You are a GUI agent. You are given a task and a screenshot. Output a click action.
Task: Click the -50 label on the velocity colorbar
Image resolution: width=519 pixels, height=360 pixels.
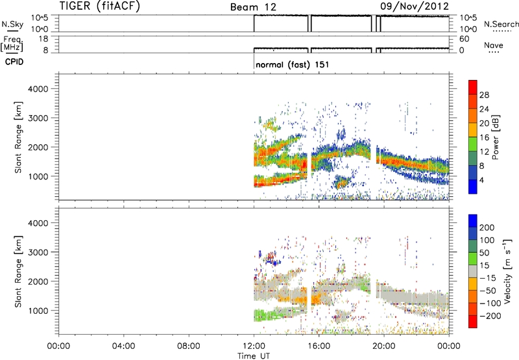488,290
